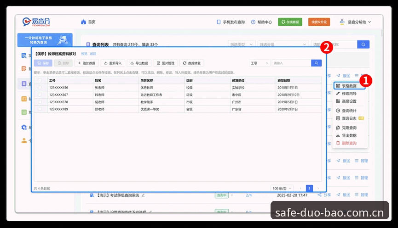Check the row 123XXXX678 checkbox
This screenshot has width=398, height=228.
pyautogui.click(x=40, y=102)
